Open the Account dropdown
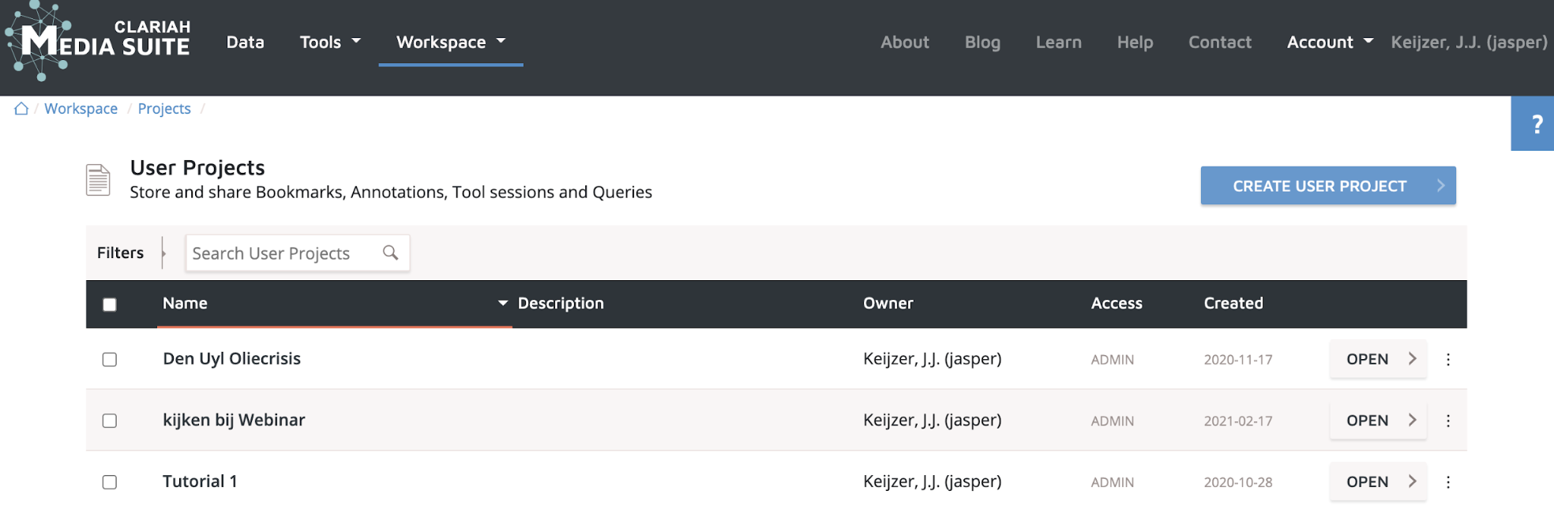Viewport: 1554px width, 509px height. point(1329,43)
